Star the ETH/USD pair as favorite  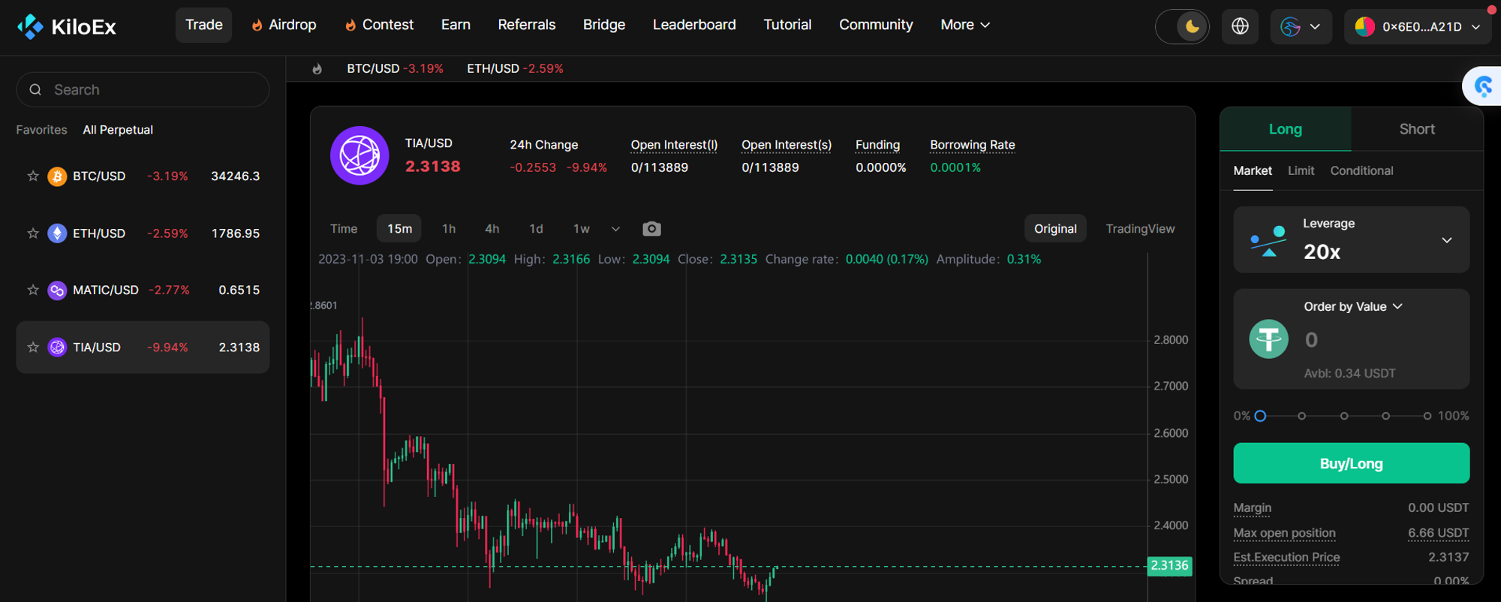tap(33, 233)
